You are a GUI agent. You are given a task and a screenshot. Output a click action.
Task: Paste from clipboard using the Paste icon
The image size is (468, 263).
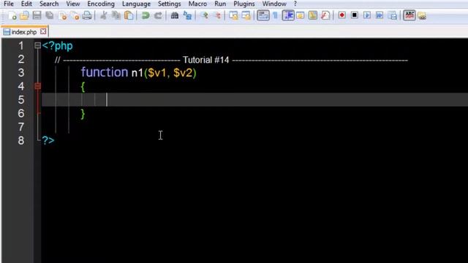129,15
